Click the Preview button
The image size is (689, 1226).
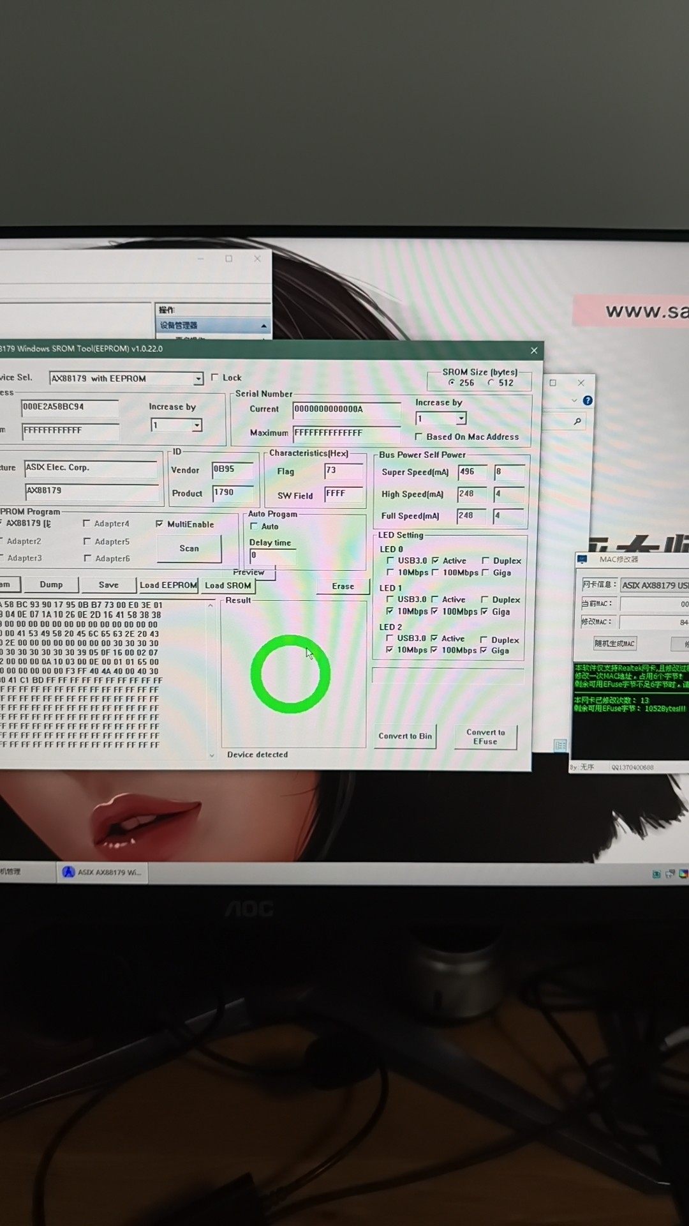coord(249,573)
